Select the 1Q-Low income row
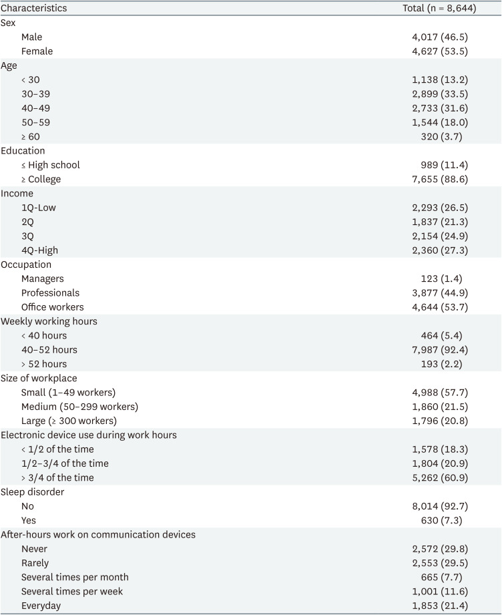Screen dimensions: 502x615 39,208
